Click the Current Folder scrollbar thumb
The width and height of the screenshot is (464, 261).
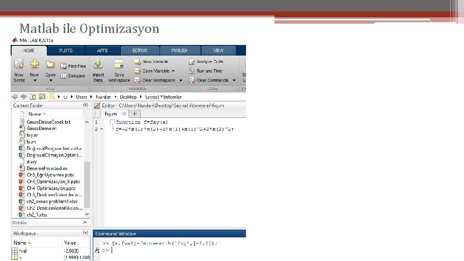[x=87, y=185]
